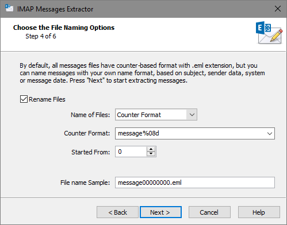Decrease the Started From value

click(x=151, y=154)
